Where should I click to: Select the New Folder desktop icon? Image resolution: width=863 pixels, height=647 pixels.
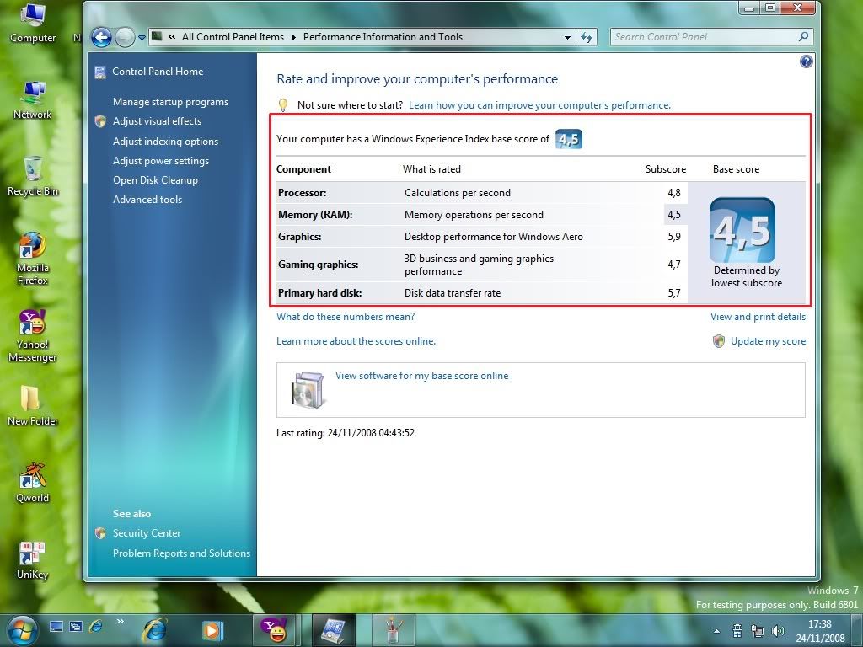[33, 406]
